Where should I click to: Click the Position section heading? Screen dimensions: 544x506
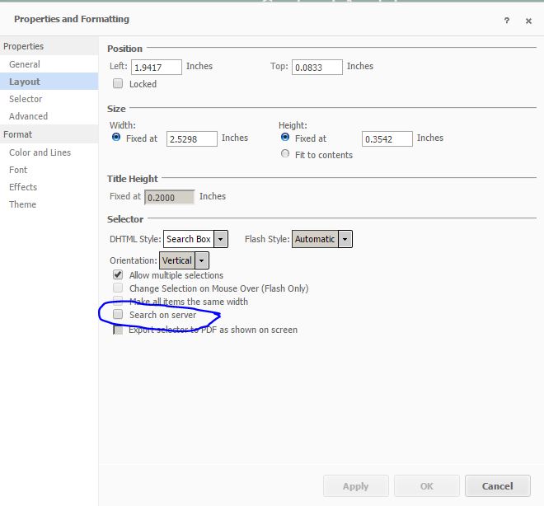[125, 49]
